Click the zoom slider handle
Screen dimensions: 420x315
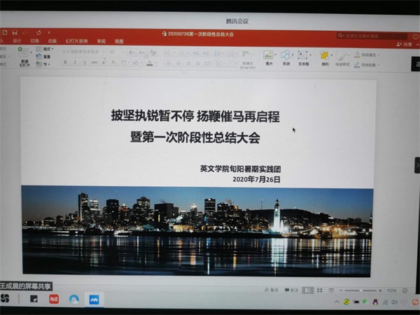361,290
